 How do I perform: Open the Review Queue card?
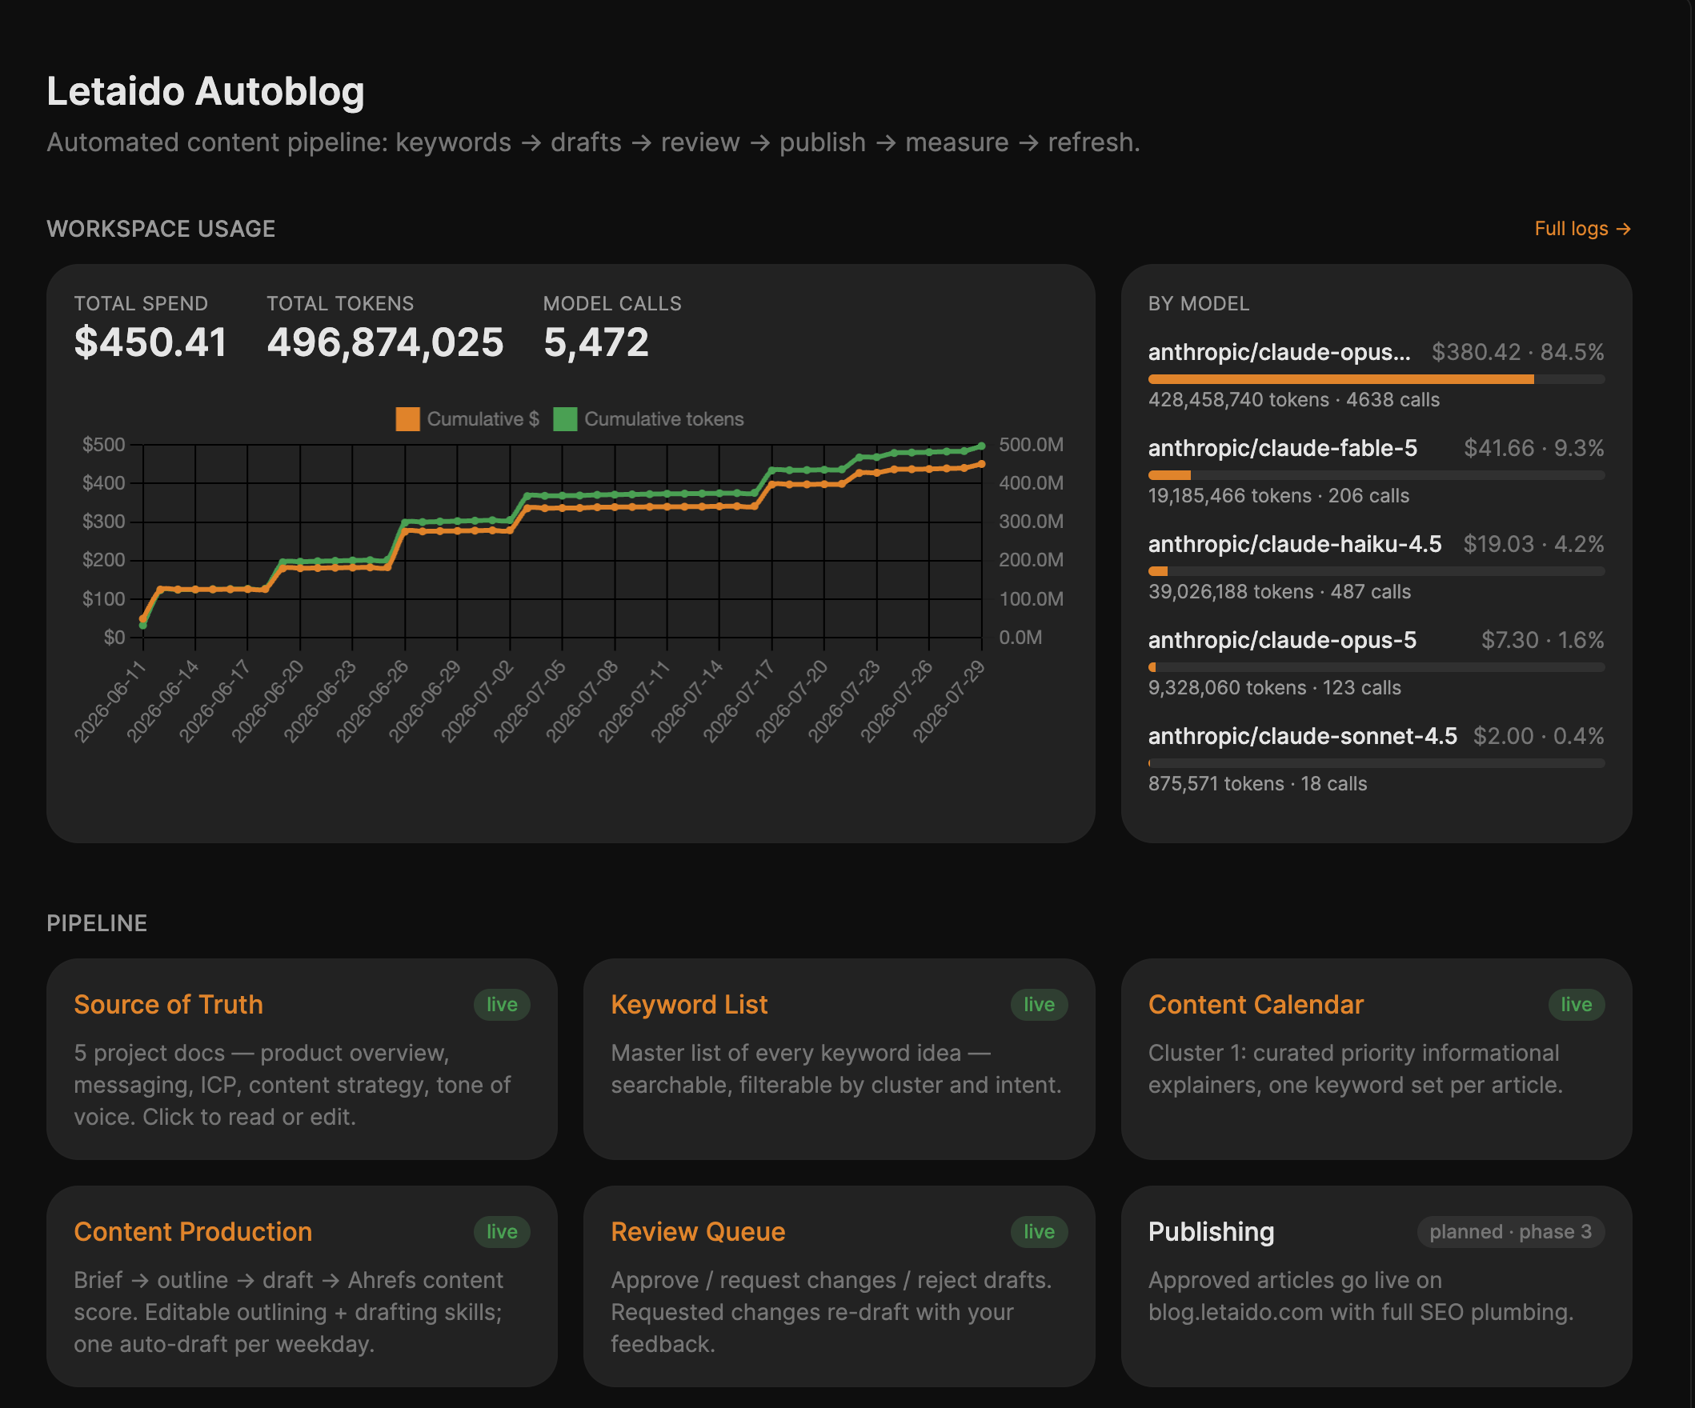(839, 1286)
